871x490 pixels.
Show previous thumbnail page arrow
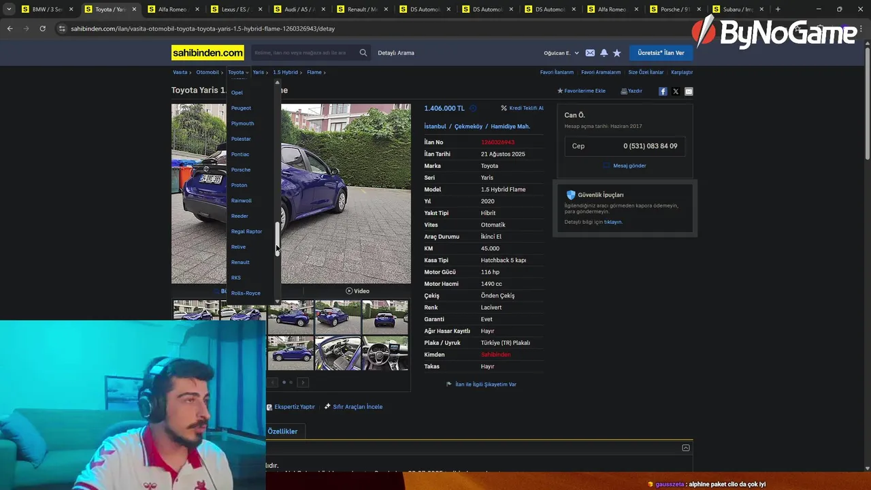(x=272, y=382)
